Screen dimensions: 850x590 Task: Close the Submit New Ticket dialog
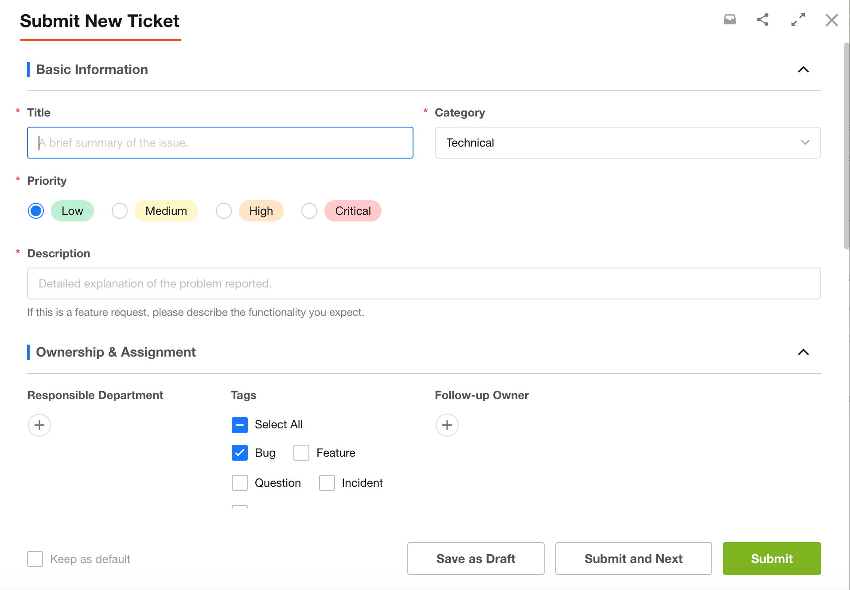pos(831,20)
